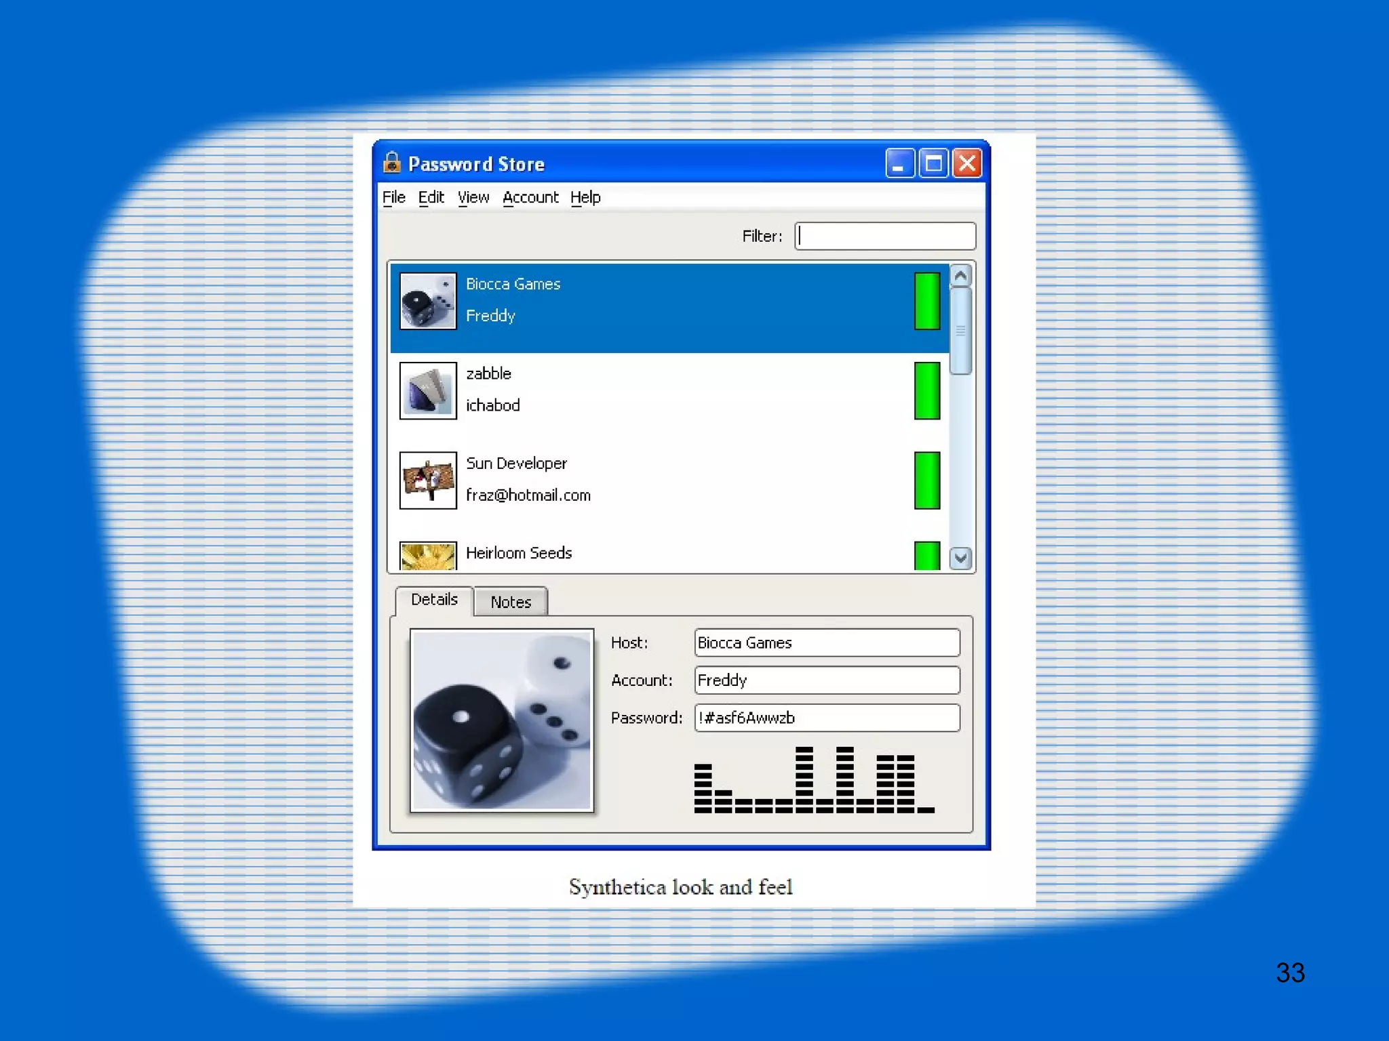Open the Edit menu

point(431,197)
